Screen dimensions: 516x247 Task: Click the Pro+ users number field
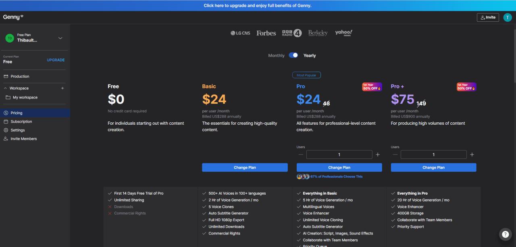coord(433,154)
